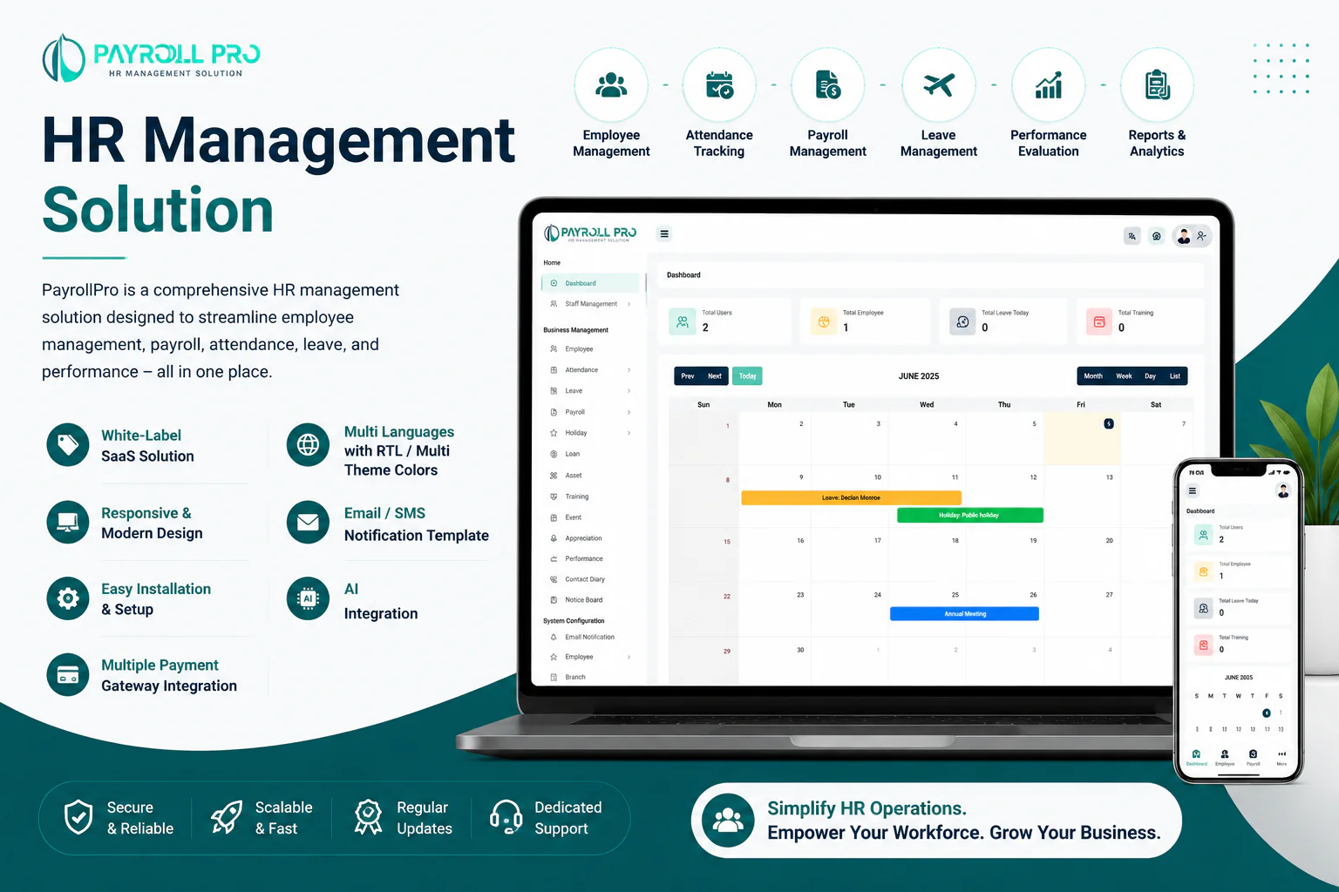Image resolution: width=1339 pixels, height=892 pixels.
Task: Click the Reports & Analytics clipboard icon
Action: (x=1157, y=85)
